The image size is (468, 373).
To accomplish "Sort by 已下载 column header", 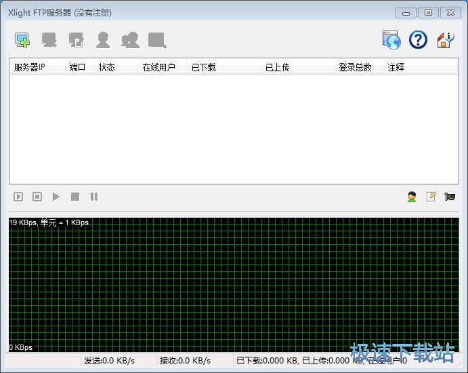I will click(x=224, y=67).
